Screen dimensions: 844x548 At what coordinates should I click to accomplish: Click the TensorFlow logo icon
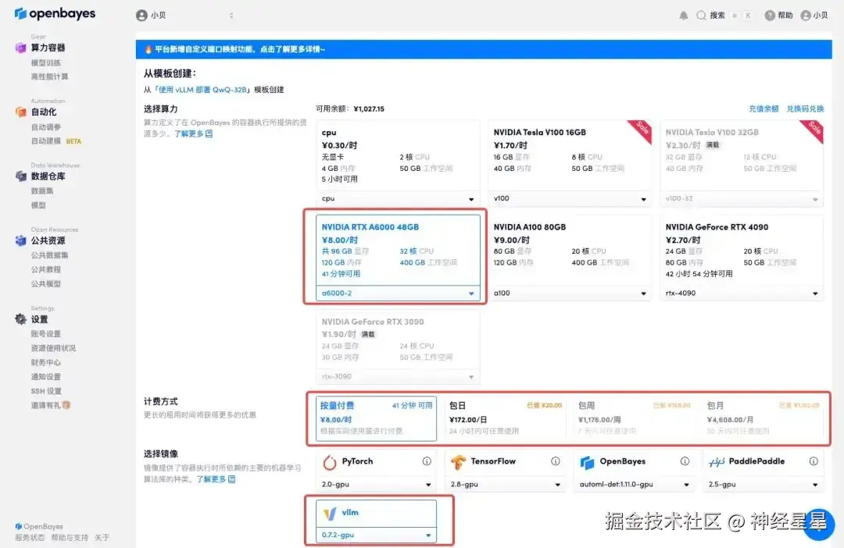pos(458,462)
